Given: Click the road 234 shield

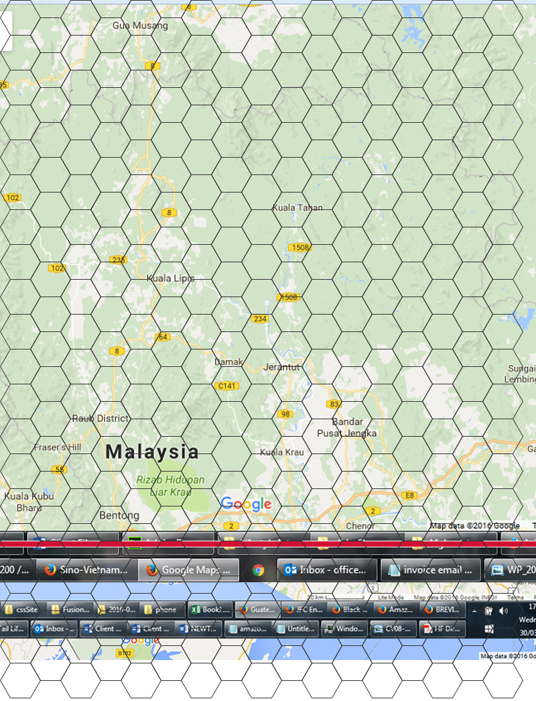Looking at the screenshot, I should (260, 319).
